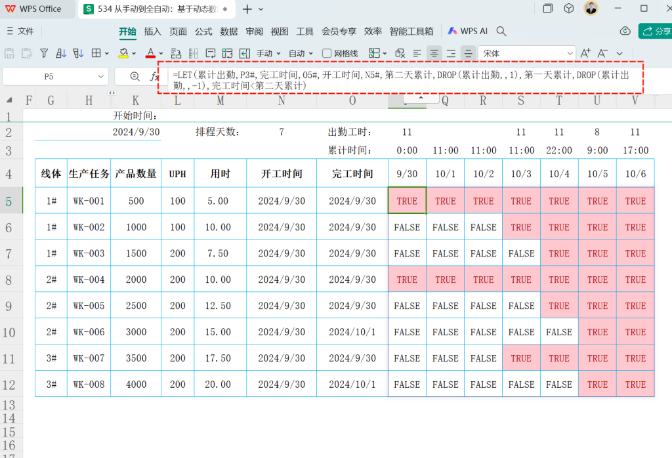Select column header M
The image size is (672, 458).
(x=220, y=100)
